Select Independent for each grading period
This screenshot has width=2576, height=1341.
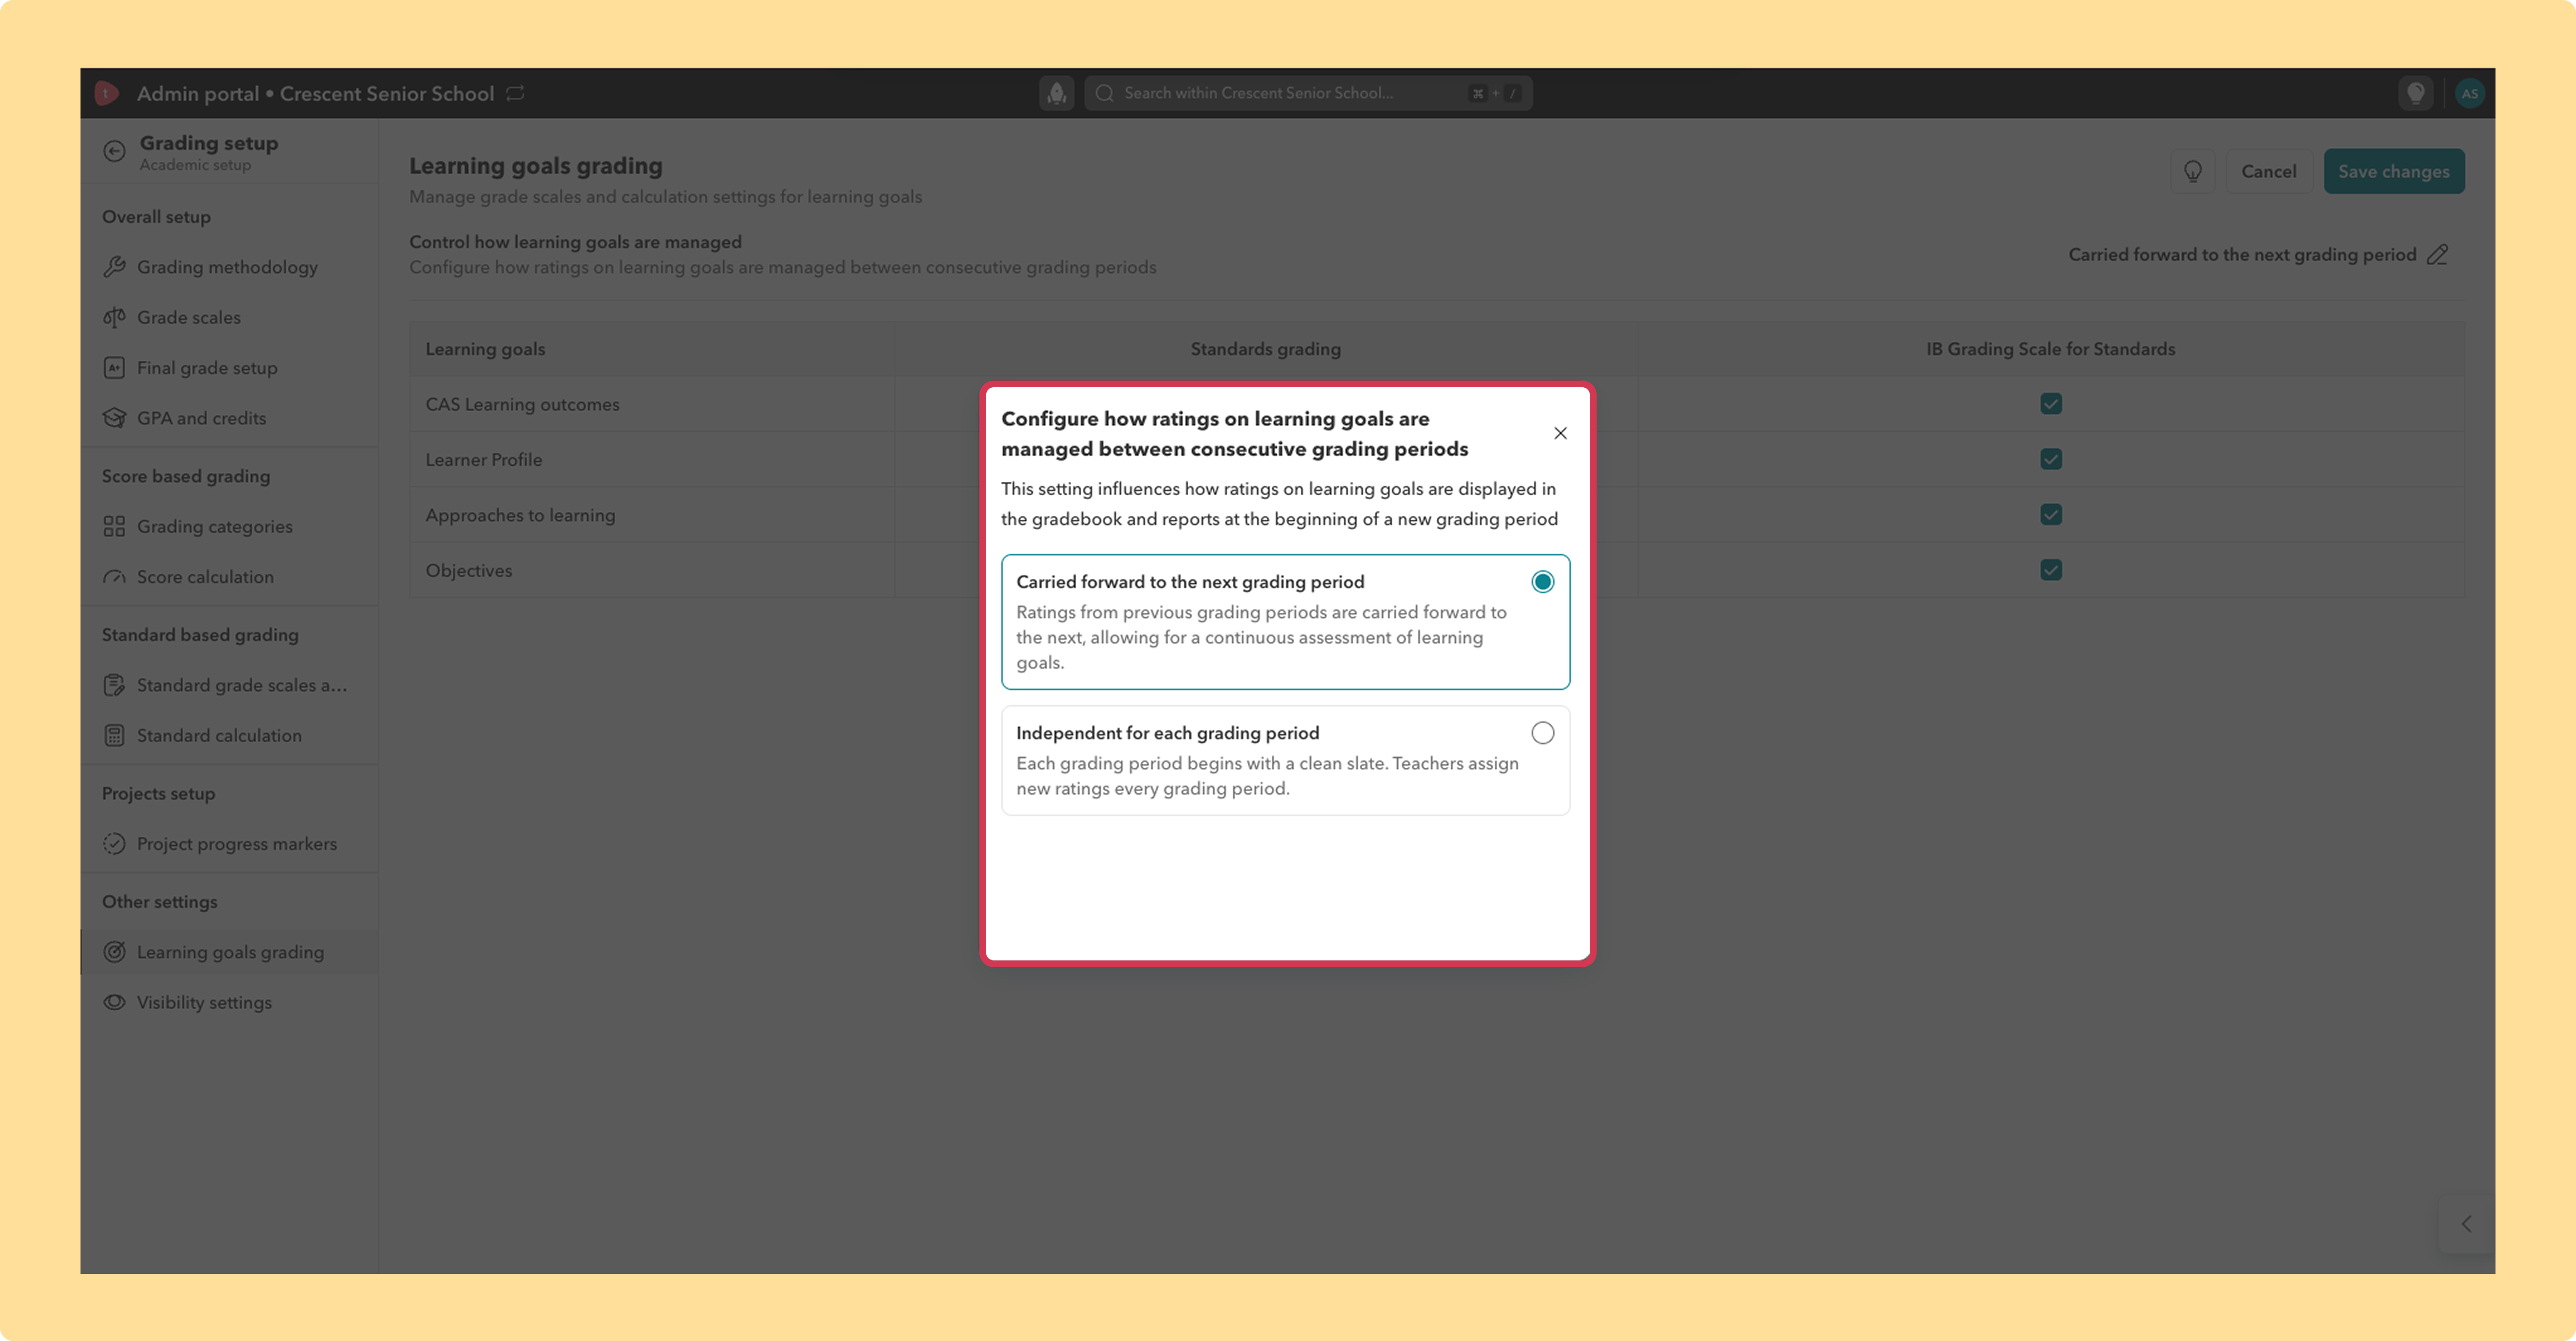(1285, 761)
